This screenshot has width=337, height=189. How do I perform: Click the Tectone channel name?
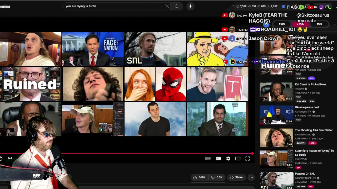pyautogui.click(x=300, y=89)
